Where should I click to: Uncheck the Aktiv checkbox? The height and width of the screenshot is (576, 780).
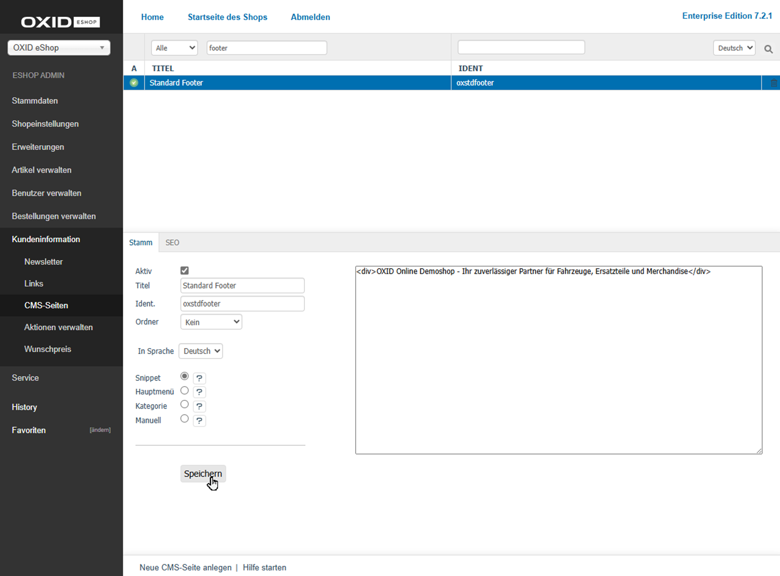(184, 270)
